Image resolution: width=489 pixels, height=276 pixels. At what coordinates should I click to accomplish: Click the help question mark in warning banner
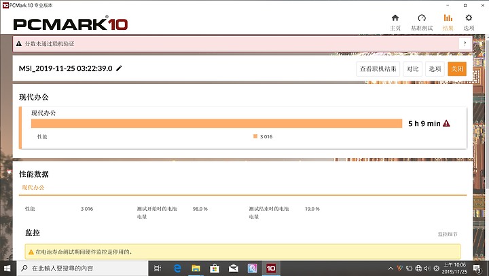click(x=465, y=43)
